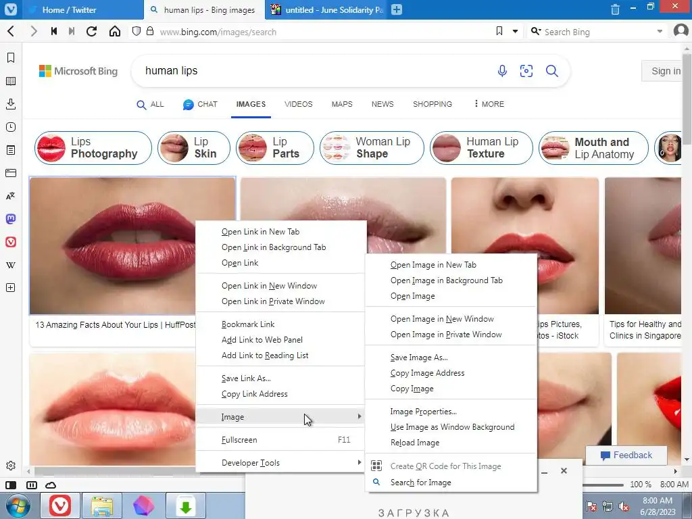Open the History panel
The image size is (692, 519).
[11, 127]
